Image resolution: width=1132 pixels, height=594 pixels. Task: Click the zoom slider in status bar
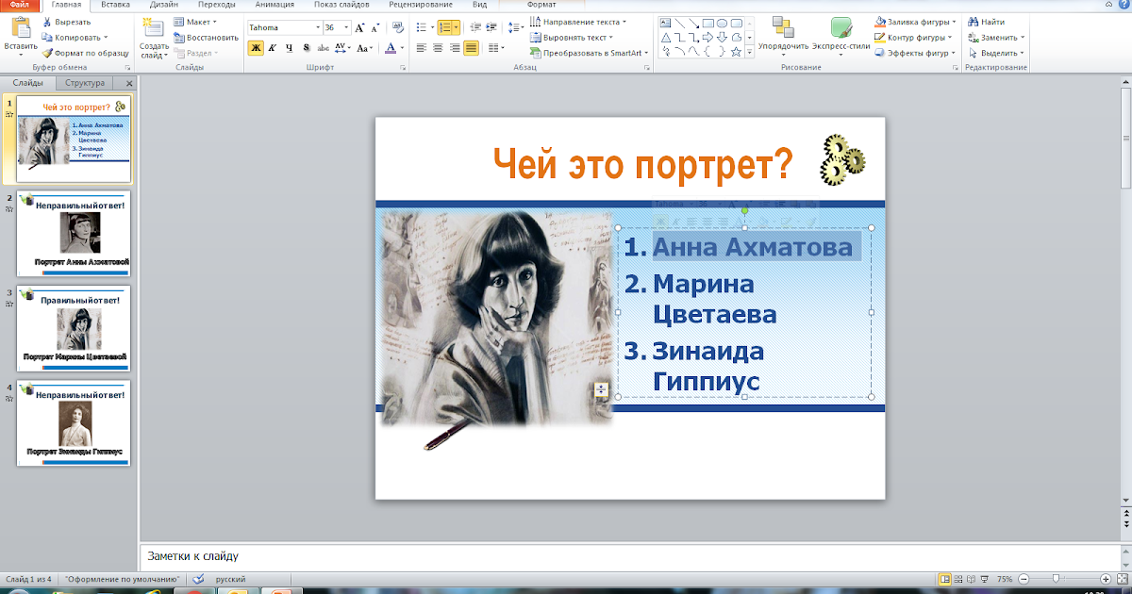(x=1056, y=579)
